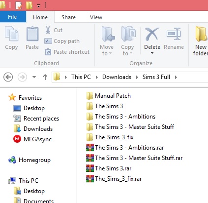Go back with the Back arrow
Viewport: 208px width, 203px height.
click(x=8, y=77)
